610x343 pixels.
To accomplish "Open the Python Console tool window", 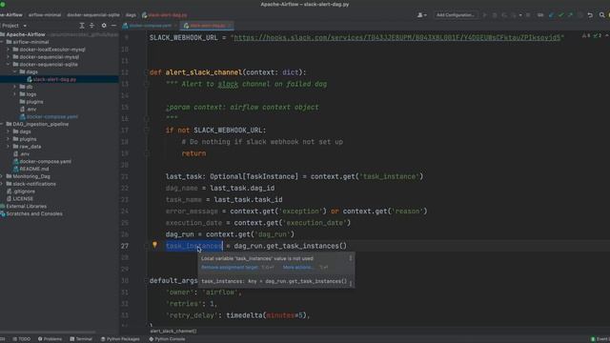I will coord(167,339).
